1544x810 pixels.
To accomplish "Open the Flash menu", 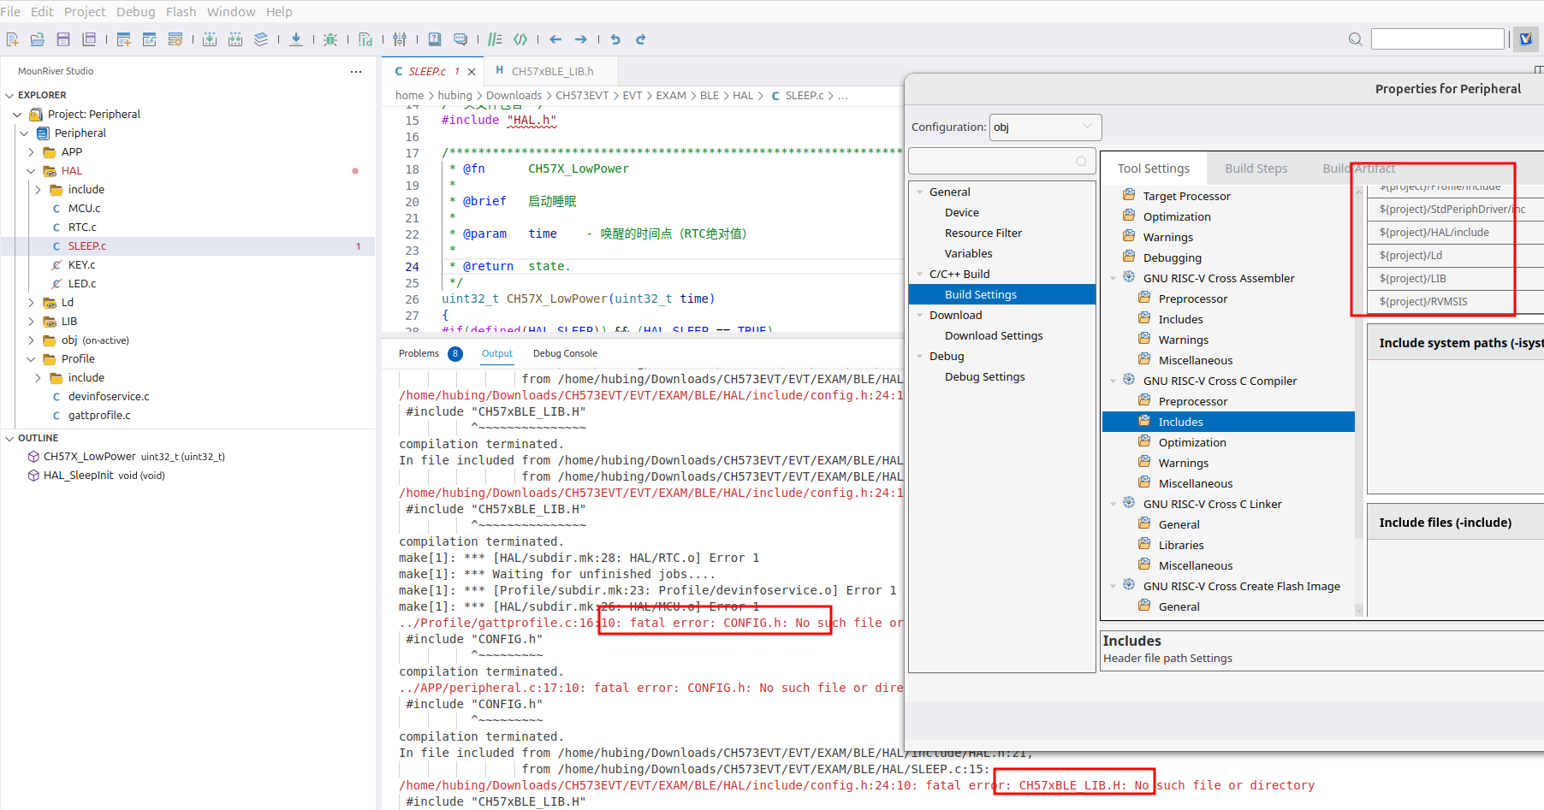I will [181, 12].
